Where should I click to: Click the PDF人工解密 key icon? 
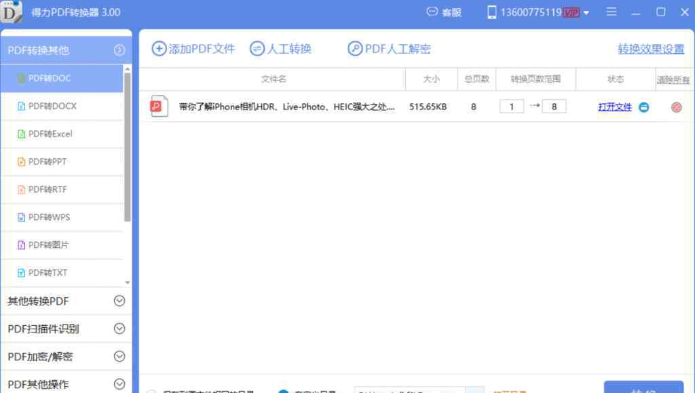(x=355, y=49)
